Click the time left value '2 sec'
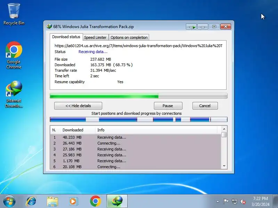The image size is (278, 208). pyautogui.click(x=95, y=76)
